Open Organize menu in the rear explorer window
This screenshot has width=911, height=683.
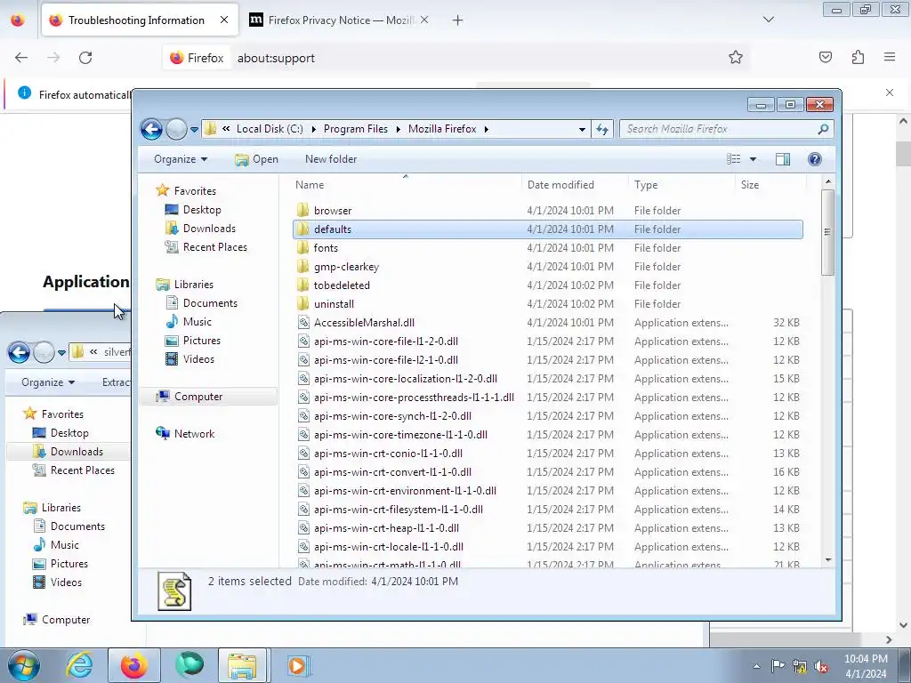(x=48, y=382)
